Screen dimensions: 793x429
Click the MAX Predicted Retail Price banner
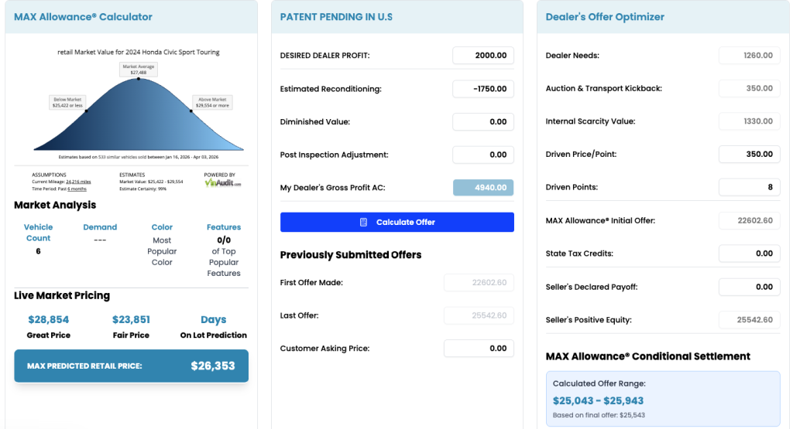pos(131,366)
